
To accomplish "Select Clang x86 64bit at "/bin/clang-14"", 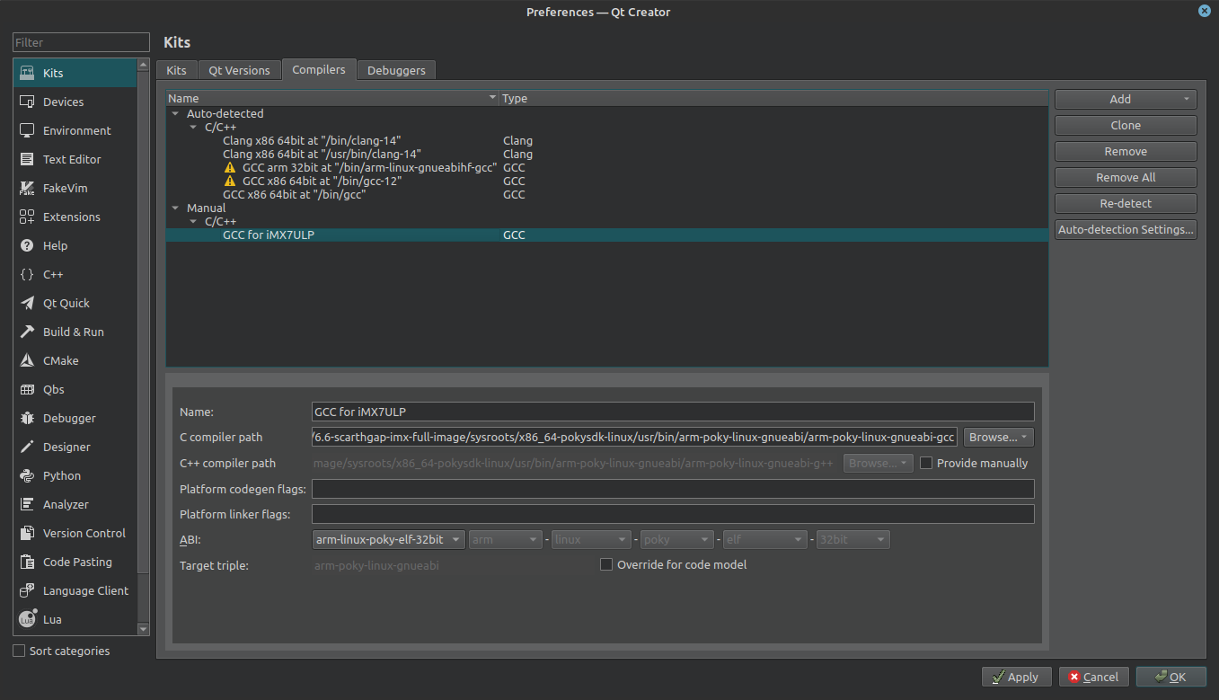I will [x=312, y=140].
